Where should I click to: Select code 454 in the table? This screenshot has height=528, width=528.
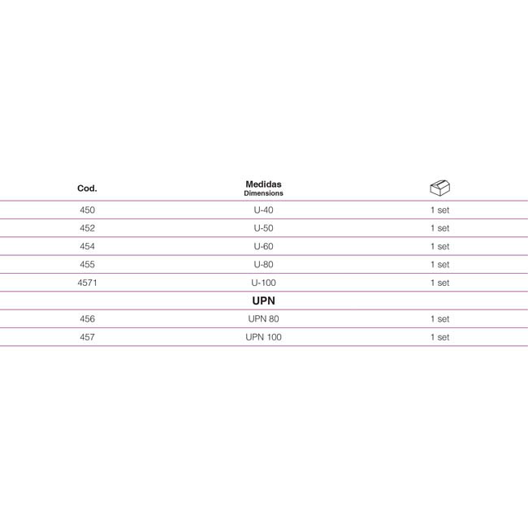[87, 246]
